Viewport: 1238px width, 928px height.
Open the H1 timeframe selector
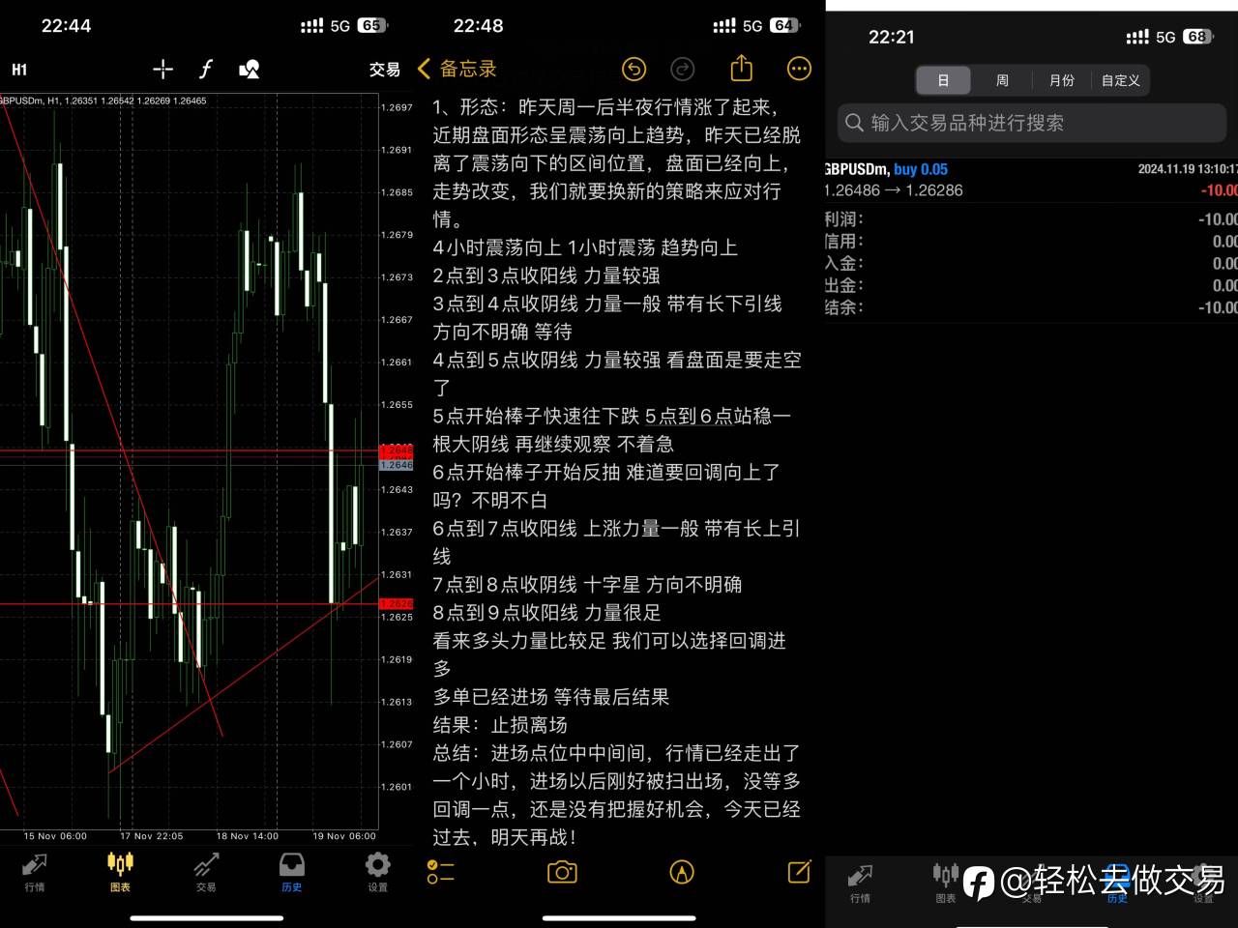(19, 70)
